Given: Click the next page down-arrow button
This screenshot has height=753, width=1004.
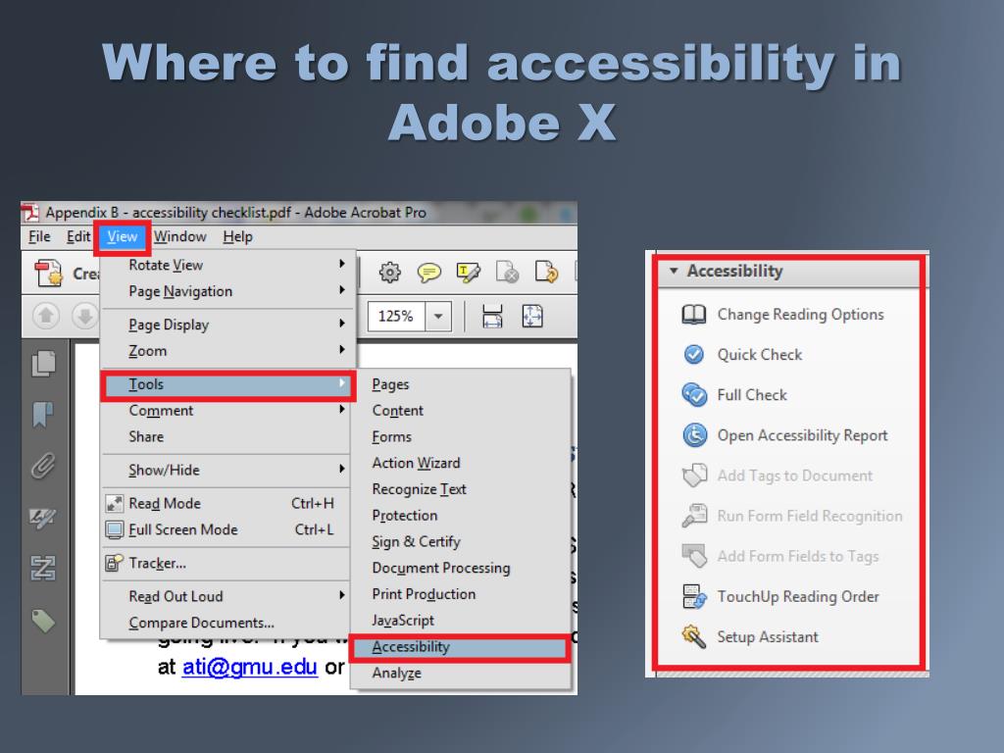Looking at the screenshot, I should [x=84, y=316].
